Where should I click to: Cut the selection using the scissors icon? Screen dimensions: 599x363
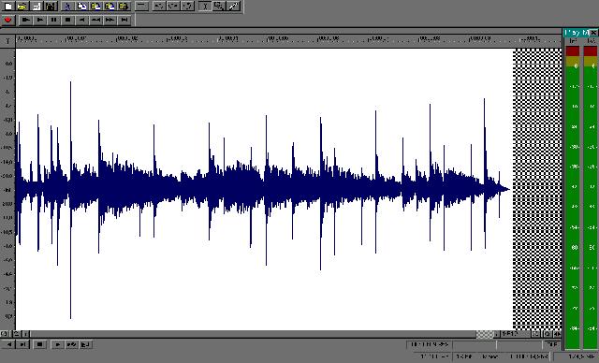[x=67, y=7]
